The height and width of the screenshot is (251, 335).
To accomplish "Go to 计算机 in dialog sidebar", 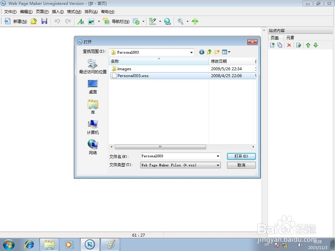I will 93,127.
